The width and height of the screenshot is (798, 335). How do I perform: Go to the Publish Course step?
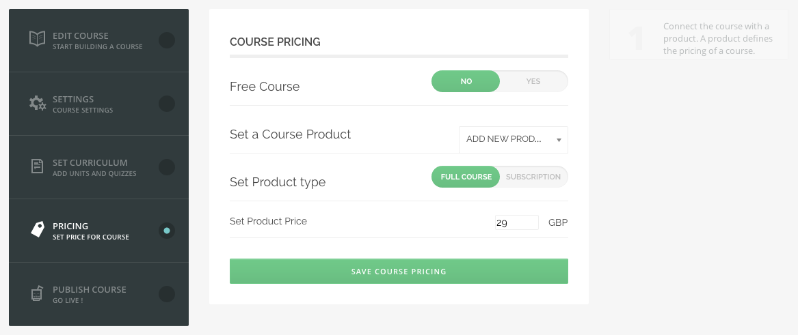(98, 294)
